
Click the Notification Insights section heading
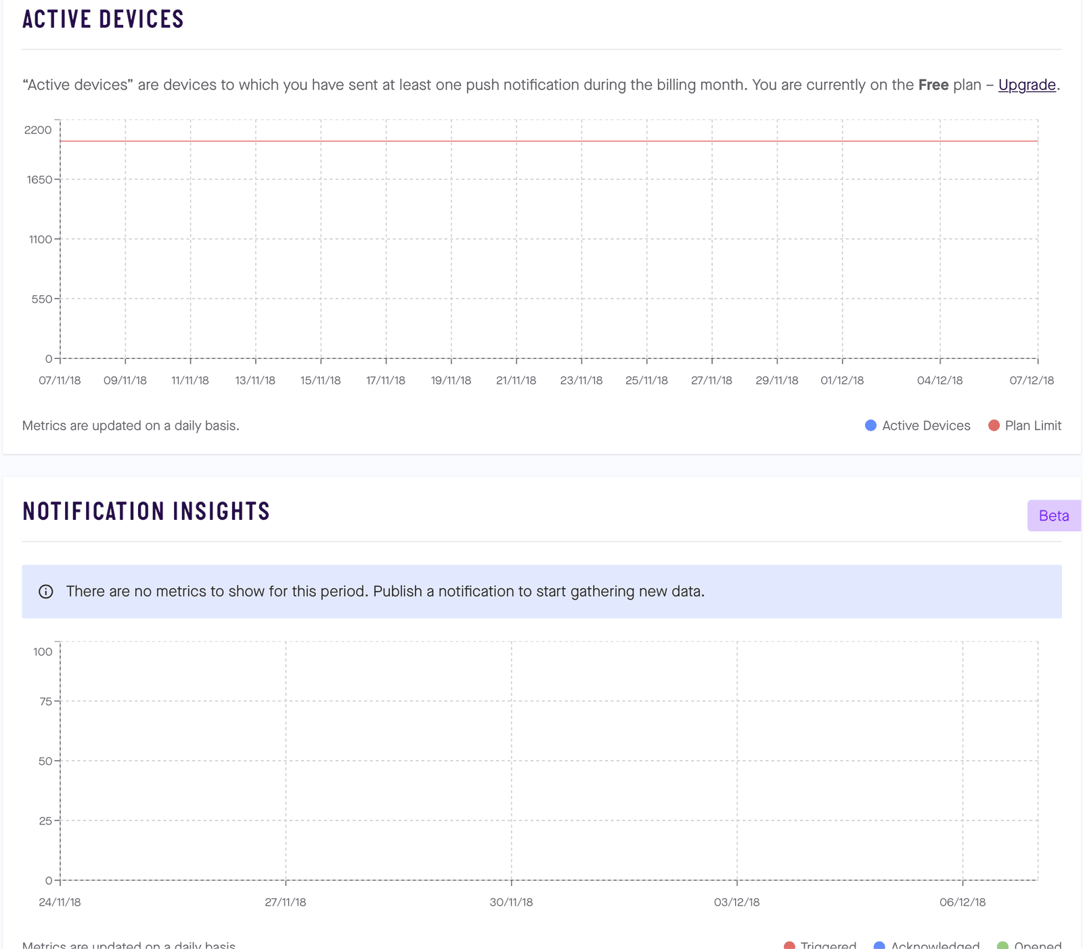point(146,511)
